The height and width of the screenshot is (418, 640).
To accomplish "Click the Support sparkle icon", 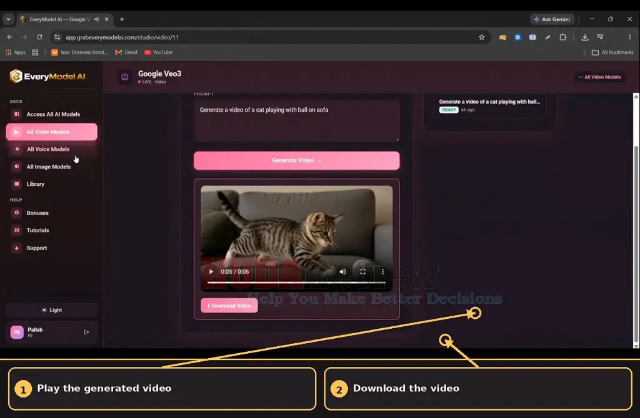I will (x=17, y=248).
